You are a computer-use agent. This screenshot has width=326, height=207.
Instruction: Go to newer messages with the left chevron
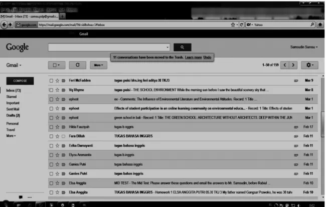coord(285,65)
